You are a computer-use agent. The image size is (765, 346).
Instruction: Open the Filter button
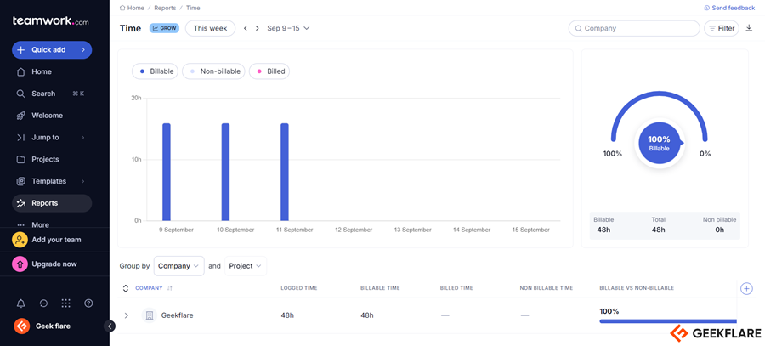721,28
